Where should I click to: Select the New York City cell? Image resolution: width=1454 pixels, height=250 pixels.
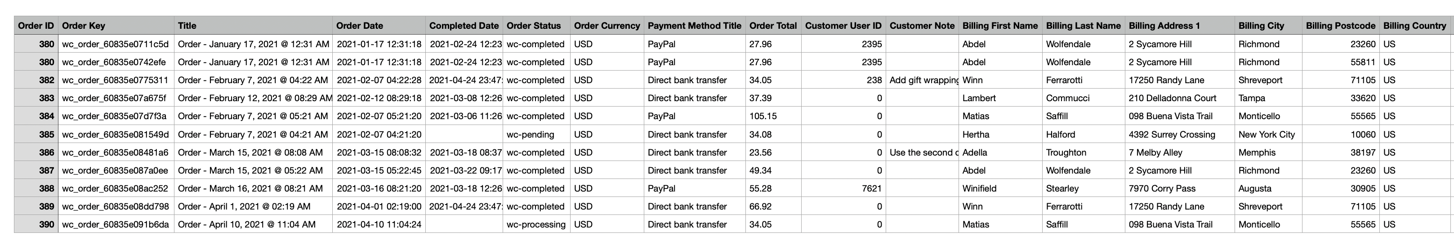tap(1266, 134)
